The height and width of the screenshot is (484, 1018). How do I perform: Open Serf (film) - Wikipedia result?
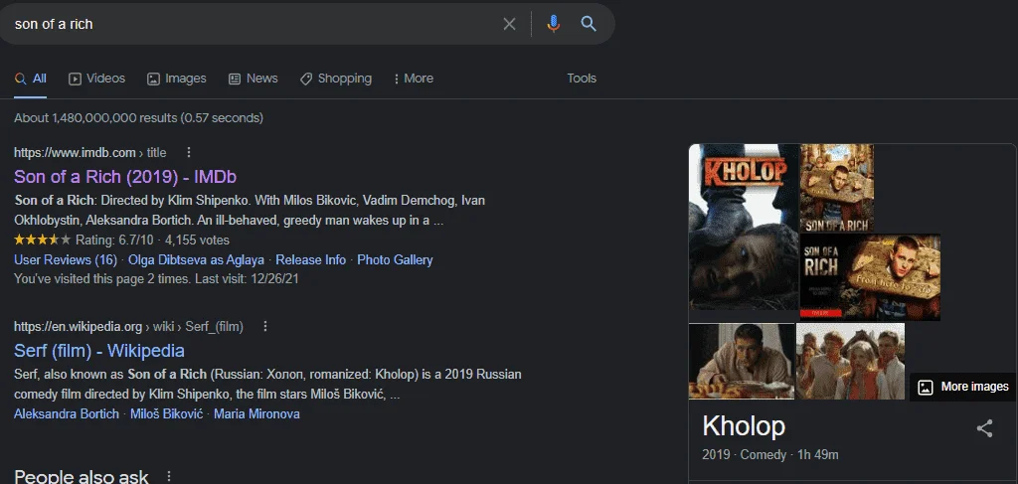[x=99, y=351]
